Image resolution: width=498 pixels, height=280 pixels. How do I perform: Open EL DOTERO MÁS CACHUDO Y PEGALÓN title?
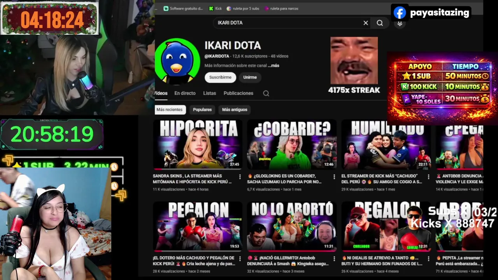pos(193,261)
